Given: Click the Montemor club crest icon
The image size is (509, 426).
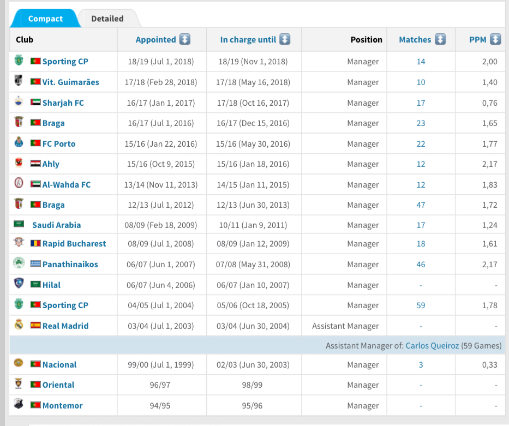Looking at the screenshot, I should 19,404.
